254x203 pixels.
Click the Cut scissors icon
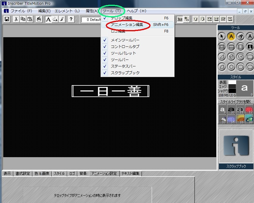[16, 19]
